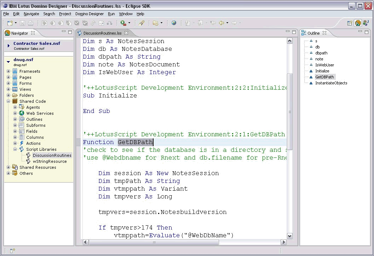
Task: Select GetDBPath in the Outline
Action: [x=324, y=77]
